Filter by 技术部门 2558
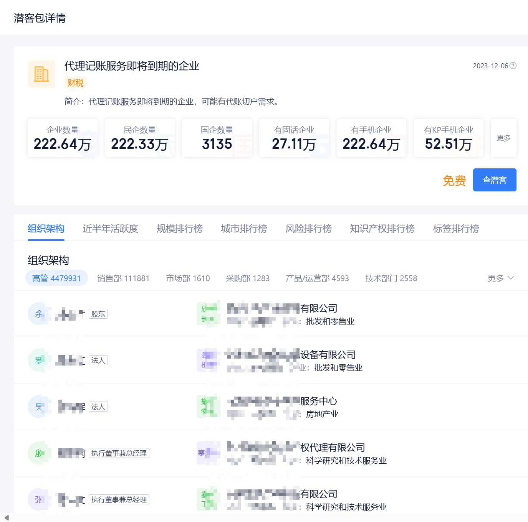 point(391,278)
